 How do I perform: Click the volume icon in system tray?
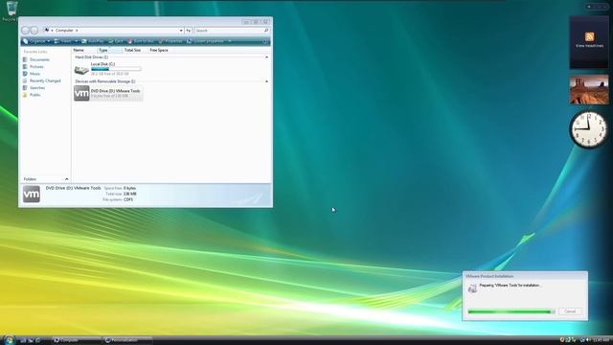point(588,340)
